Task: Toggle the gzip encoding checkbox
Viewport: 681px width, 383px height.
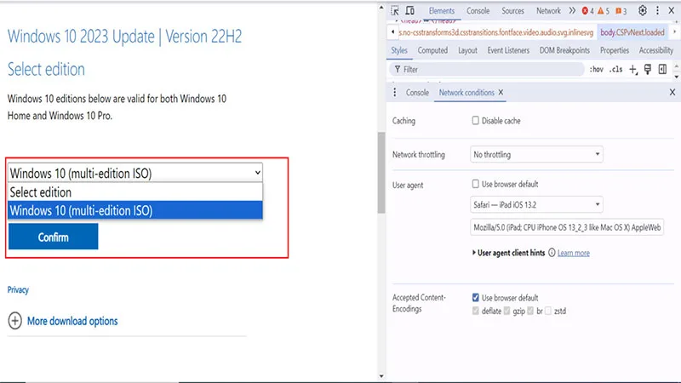Action: [506, 311]
